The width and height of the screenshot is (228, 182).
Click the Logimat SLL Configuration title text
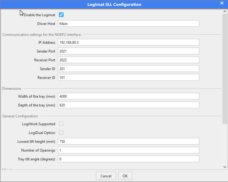point(114,4)
